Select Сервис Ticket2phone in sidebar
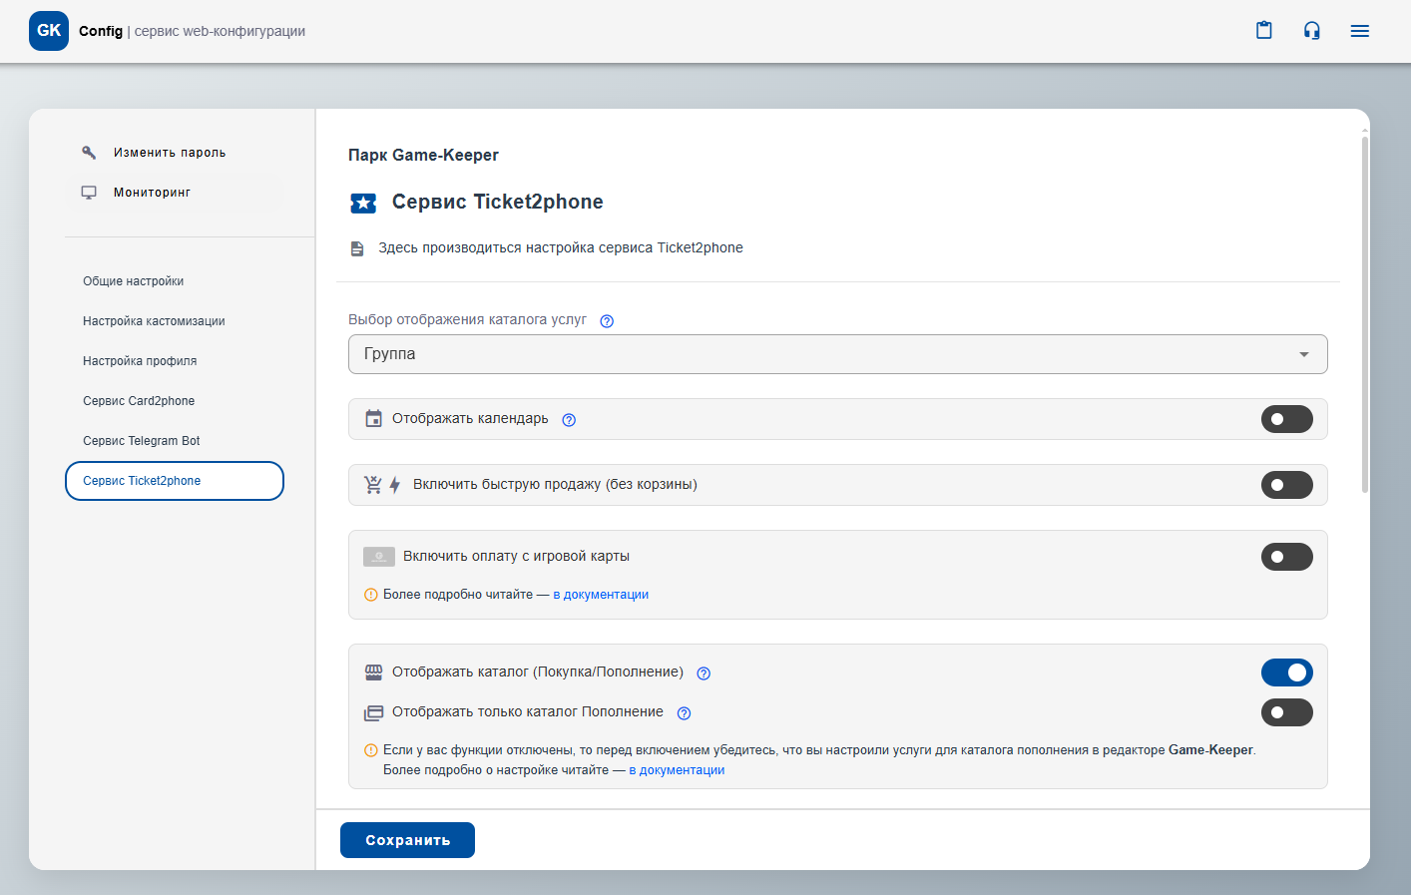1411x895 pixels. click(x=175, y=481)
